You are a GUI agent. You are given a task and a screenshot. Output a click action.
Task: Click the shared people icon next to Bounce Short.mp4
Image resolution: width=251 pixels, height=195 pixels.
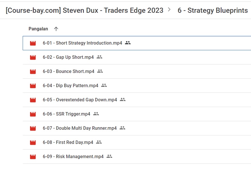click(100, 71)
